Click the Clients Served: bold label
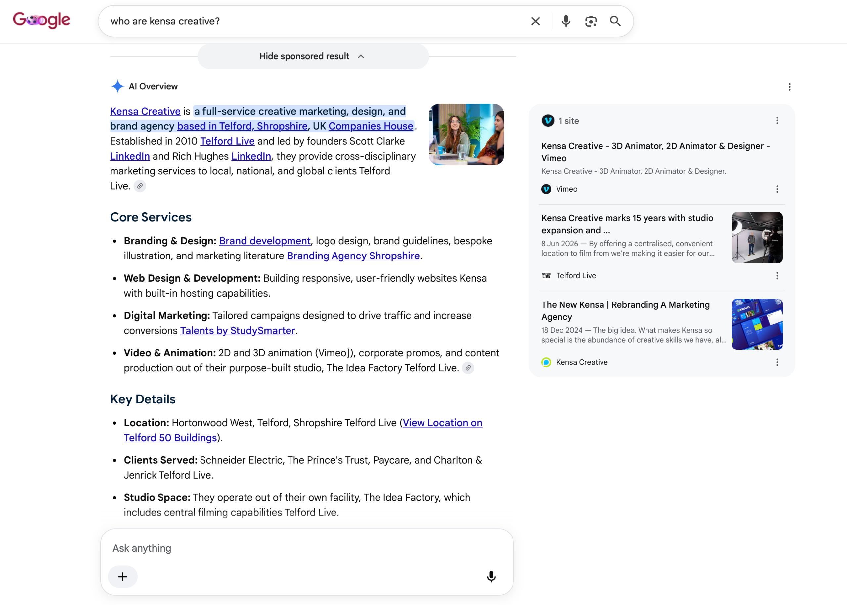This screenshot has width=847, height=605. tap(160, 460)
